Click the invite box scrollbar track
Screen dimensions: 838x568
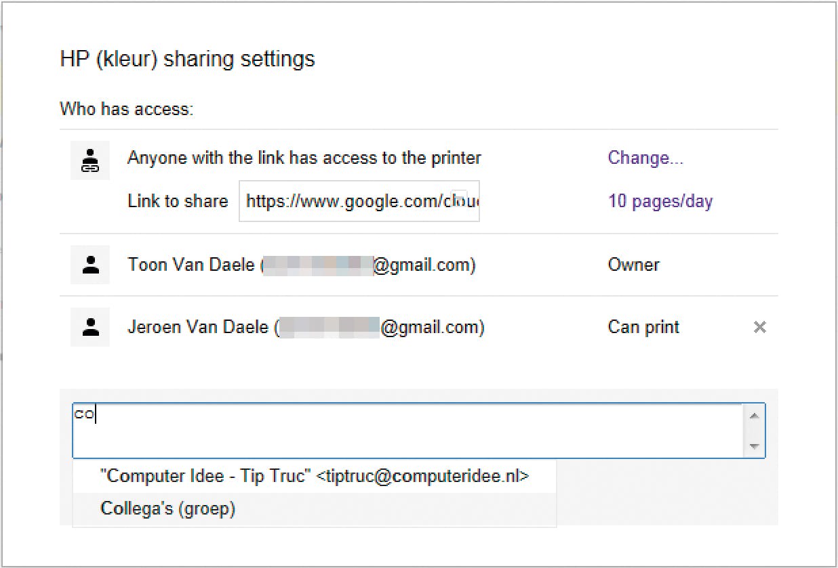[x=754, y=431]
